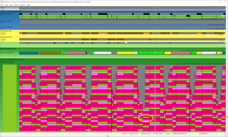Select the Flip Queue [0] label

point(6,31)
